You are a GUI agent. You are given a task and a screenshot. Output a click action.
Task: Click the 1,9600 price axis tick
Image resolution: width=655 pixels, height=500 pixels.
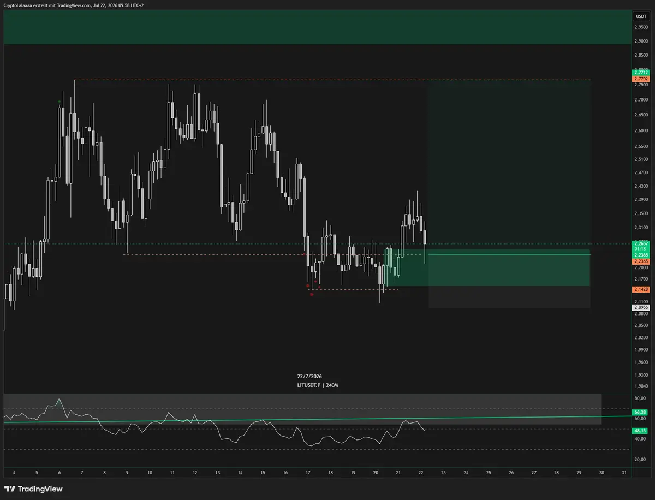pos(641,362)
